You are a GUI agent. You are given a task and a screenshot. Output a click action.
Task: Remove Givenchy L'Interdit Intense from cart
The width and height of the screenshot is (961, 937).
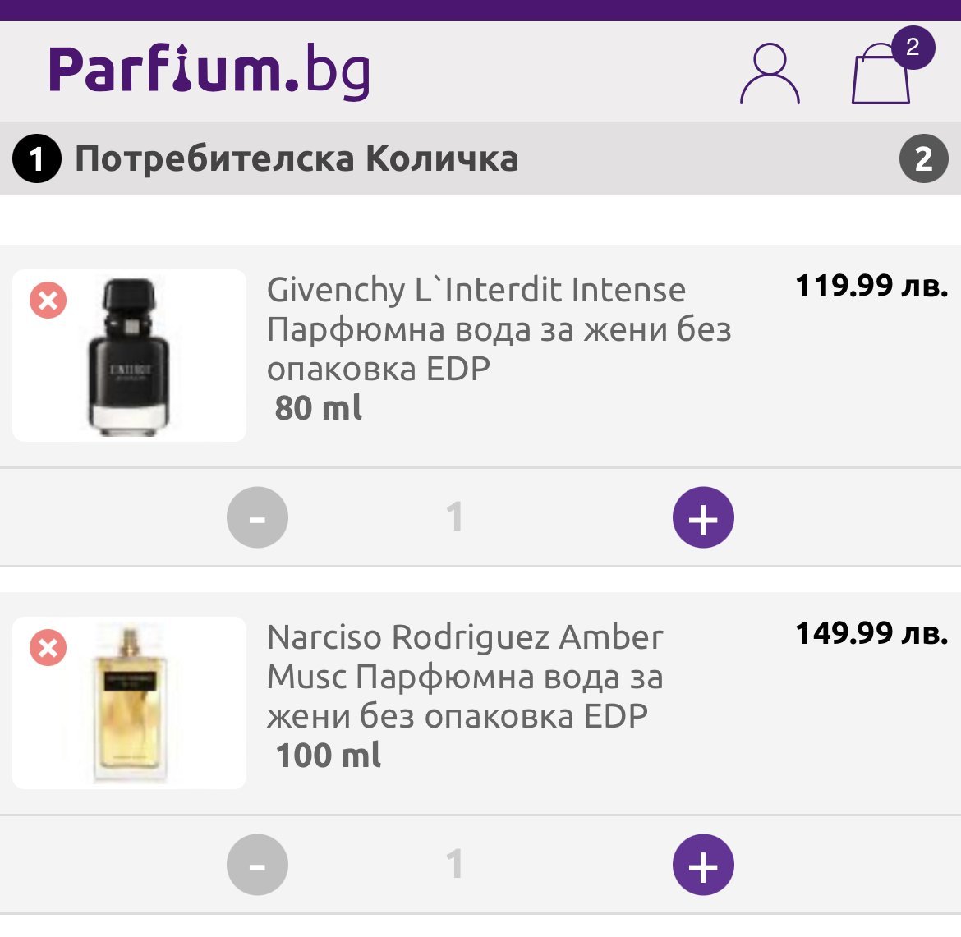point(48,301)
